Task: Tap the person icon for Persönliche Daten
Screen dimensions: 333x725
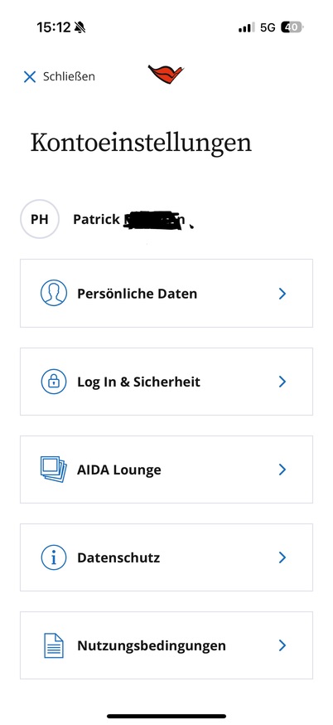Action: 54,293
